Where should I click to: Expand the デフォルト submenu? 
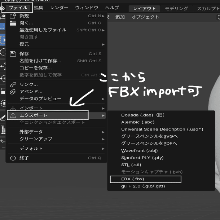56,149
